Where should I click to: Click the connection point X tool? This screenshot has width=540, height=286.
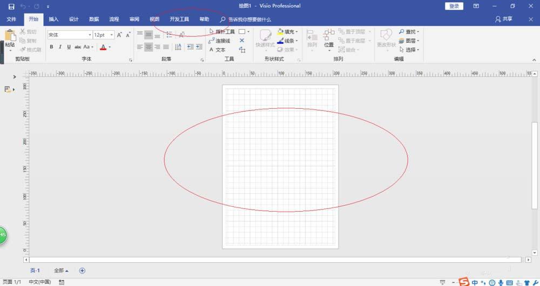(242, 40)
